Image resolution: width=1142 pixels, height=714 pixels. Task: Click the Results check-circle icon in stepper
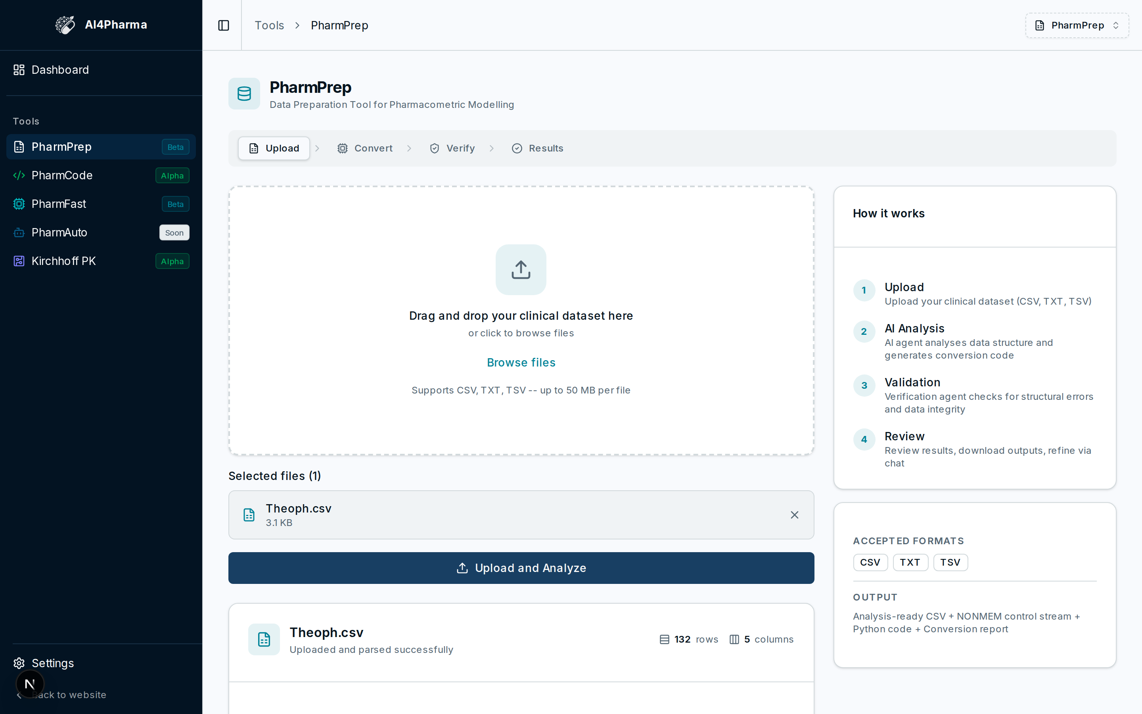pyautogui.click(x=517, y=148)
